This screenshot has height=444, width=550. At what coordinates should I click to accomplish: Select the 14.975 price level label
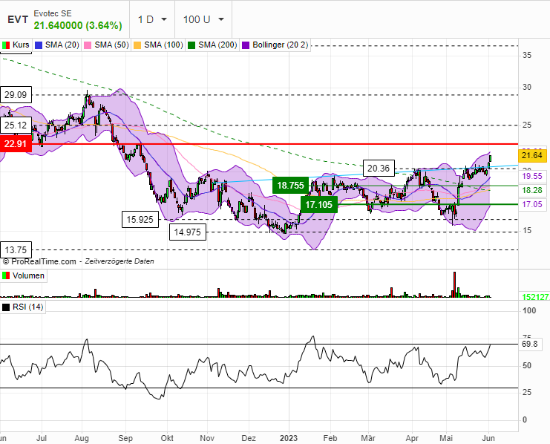[x=188, y=232]
